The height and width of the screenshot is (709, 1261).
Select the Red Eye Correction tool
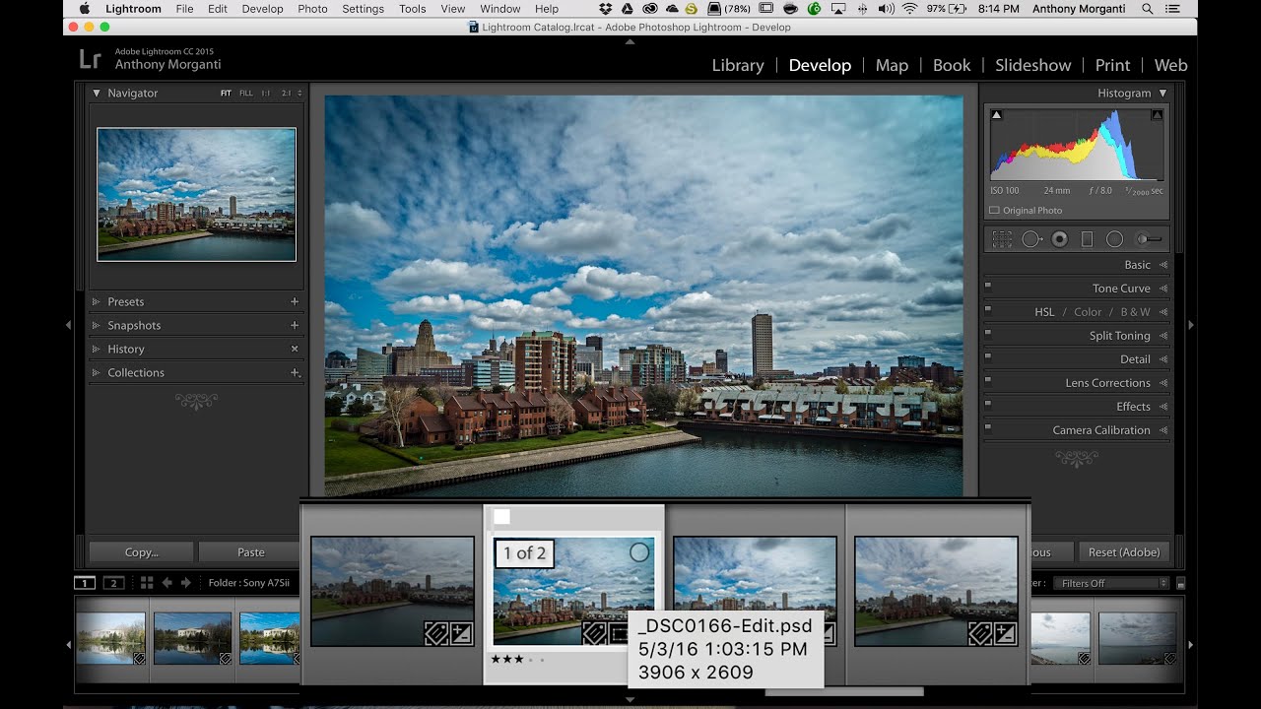(1059, 239)
